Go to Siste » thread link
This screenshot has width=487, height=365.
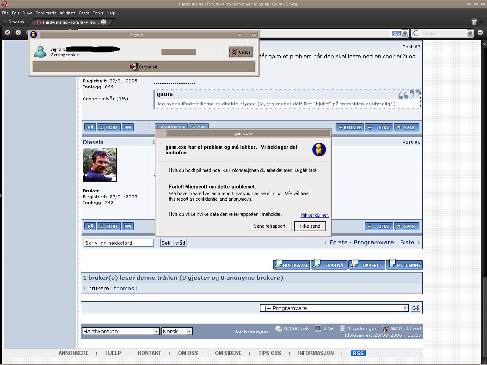pyautogui.click(x=410, y=242)
